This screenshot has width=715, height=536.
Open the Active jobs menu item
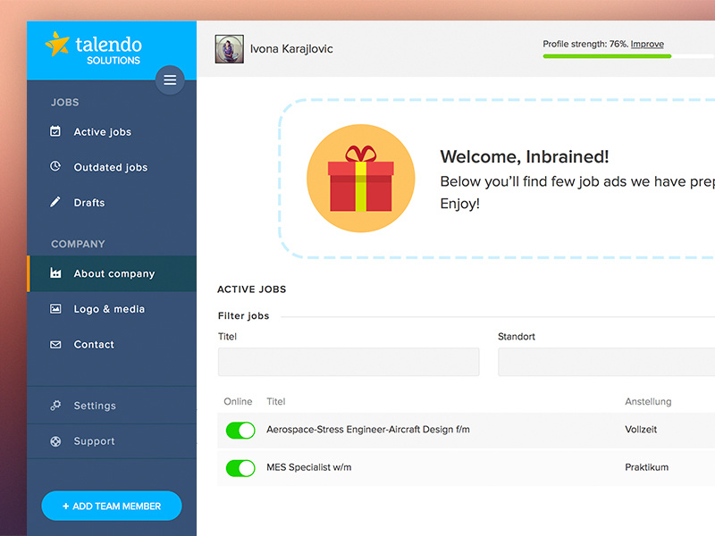coord(112,131)
